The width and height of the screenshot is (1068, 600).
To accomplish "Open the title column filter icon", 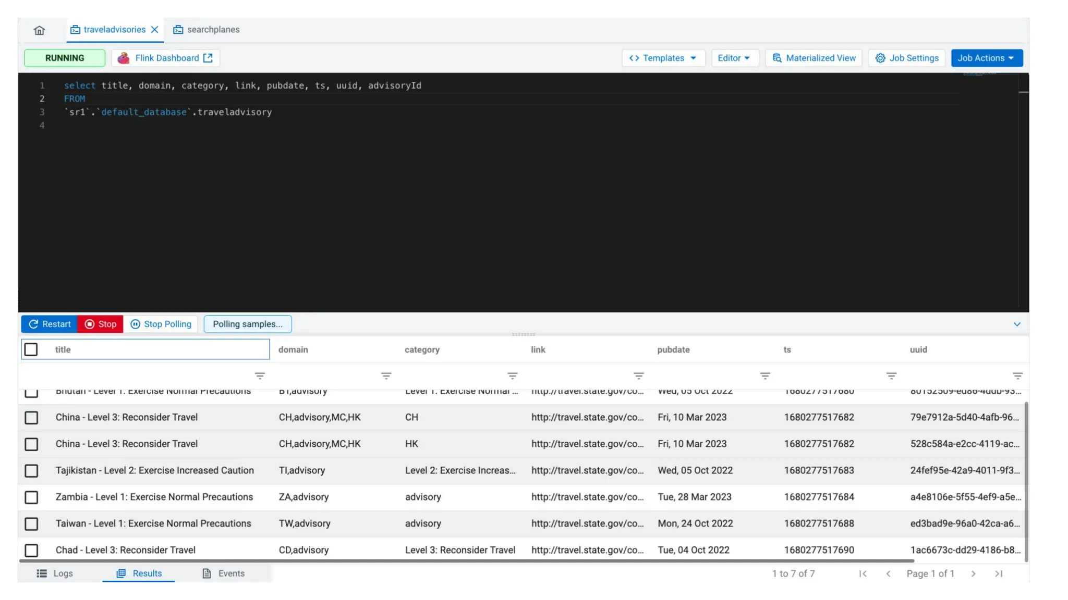I will pyautogui.click(x=260, y=376).
